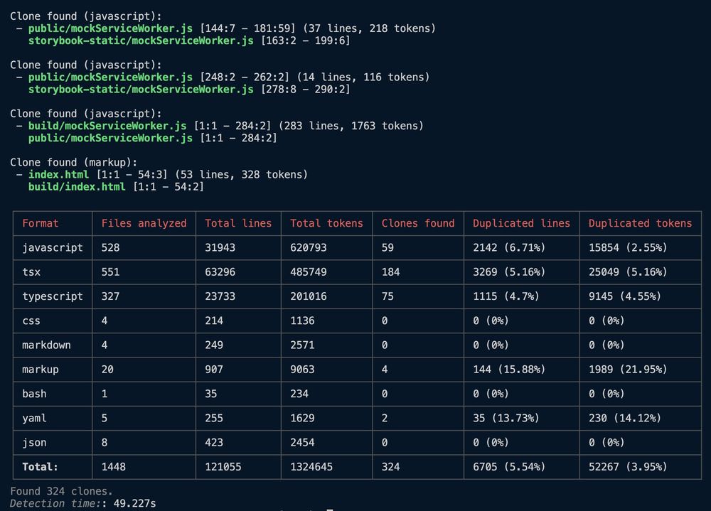Click the 'tsx' format cell

tap(31, 272)
